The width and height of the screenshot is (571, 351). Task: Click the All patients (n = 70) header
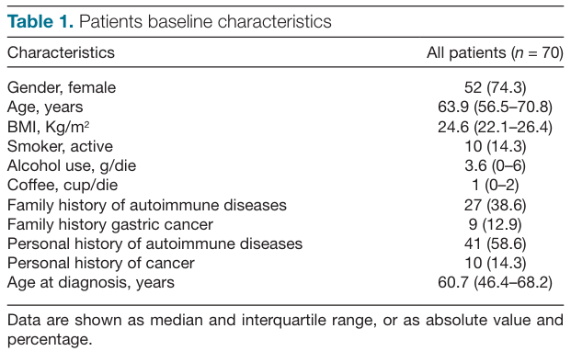pos(495,52)
